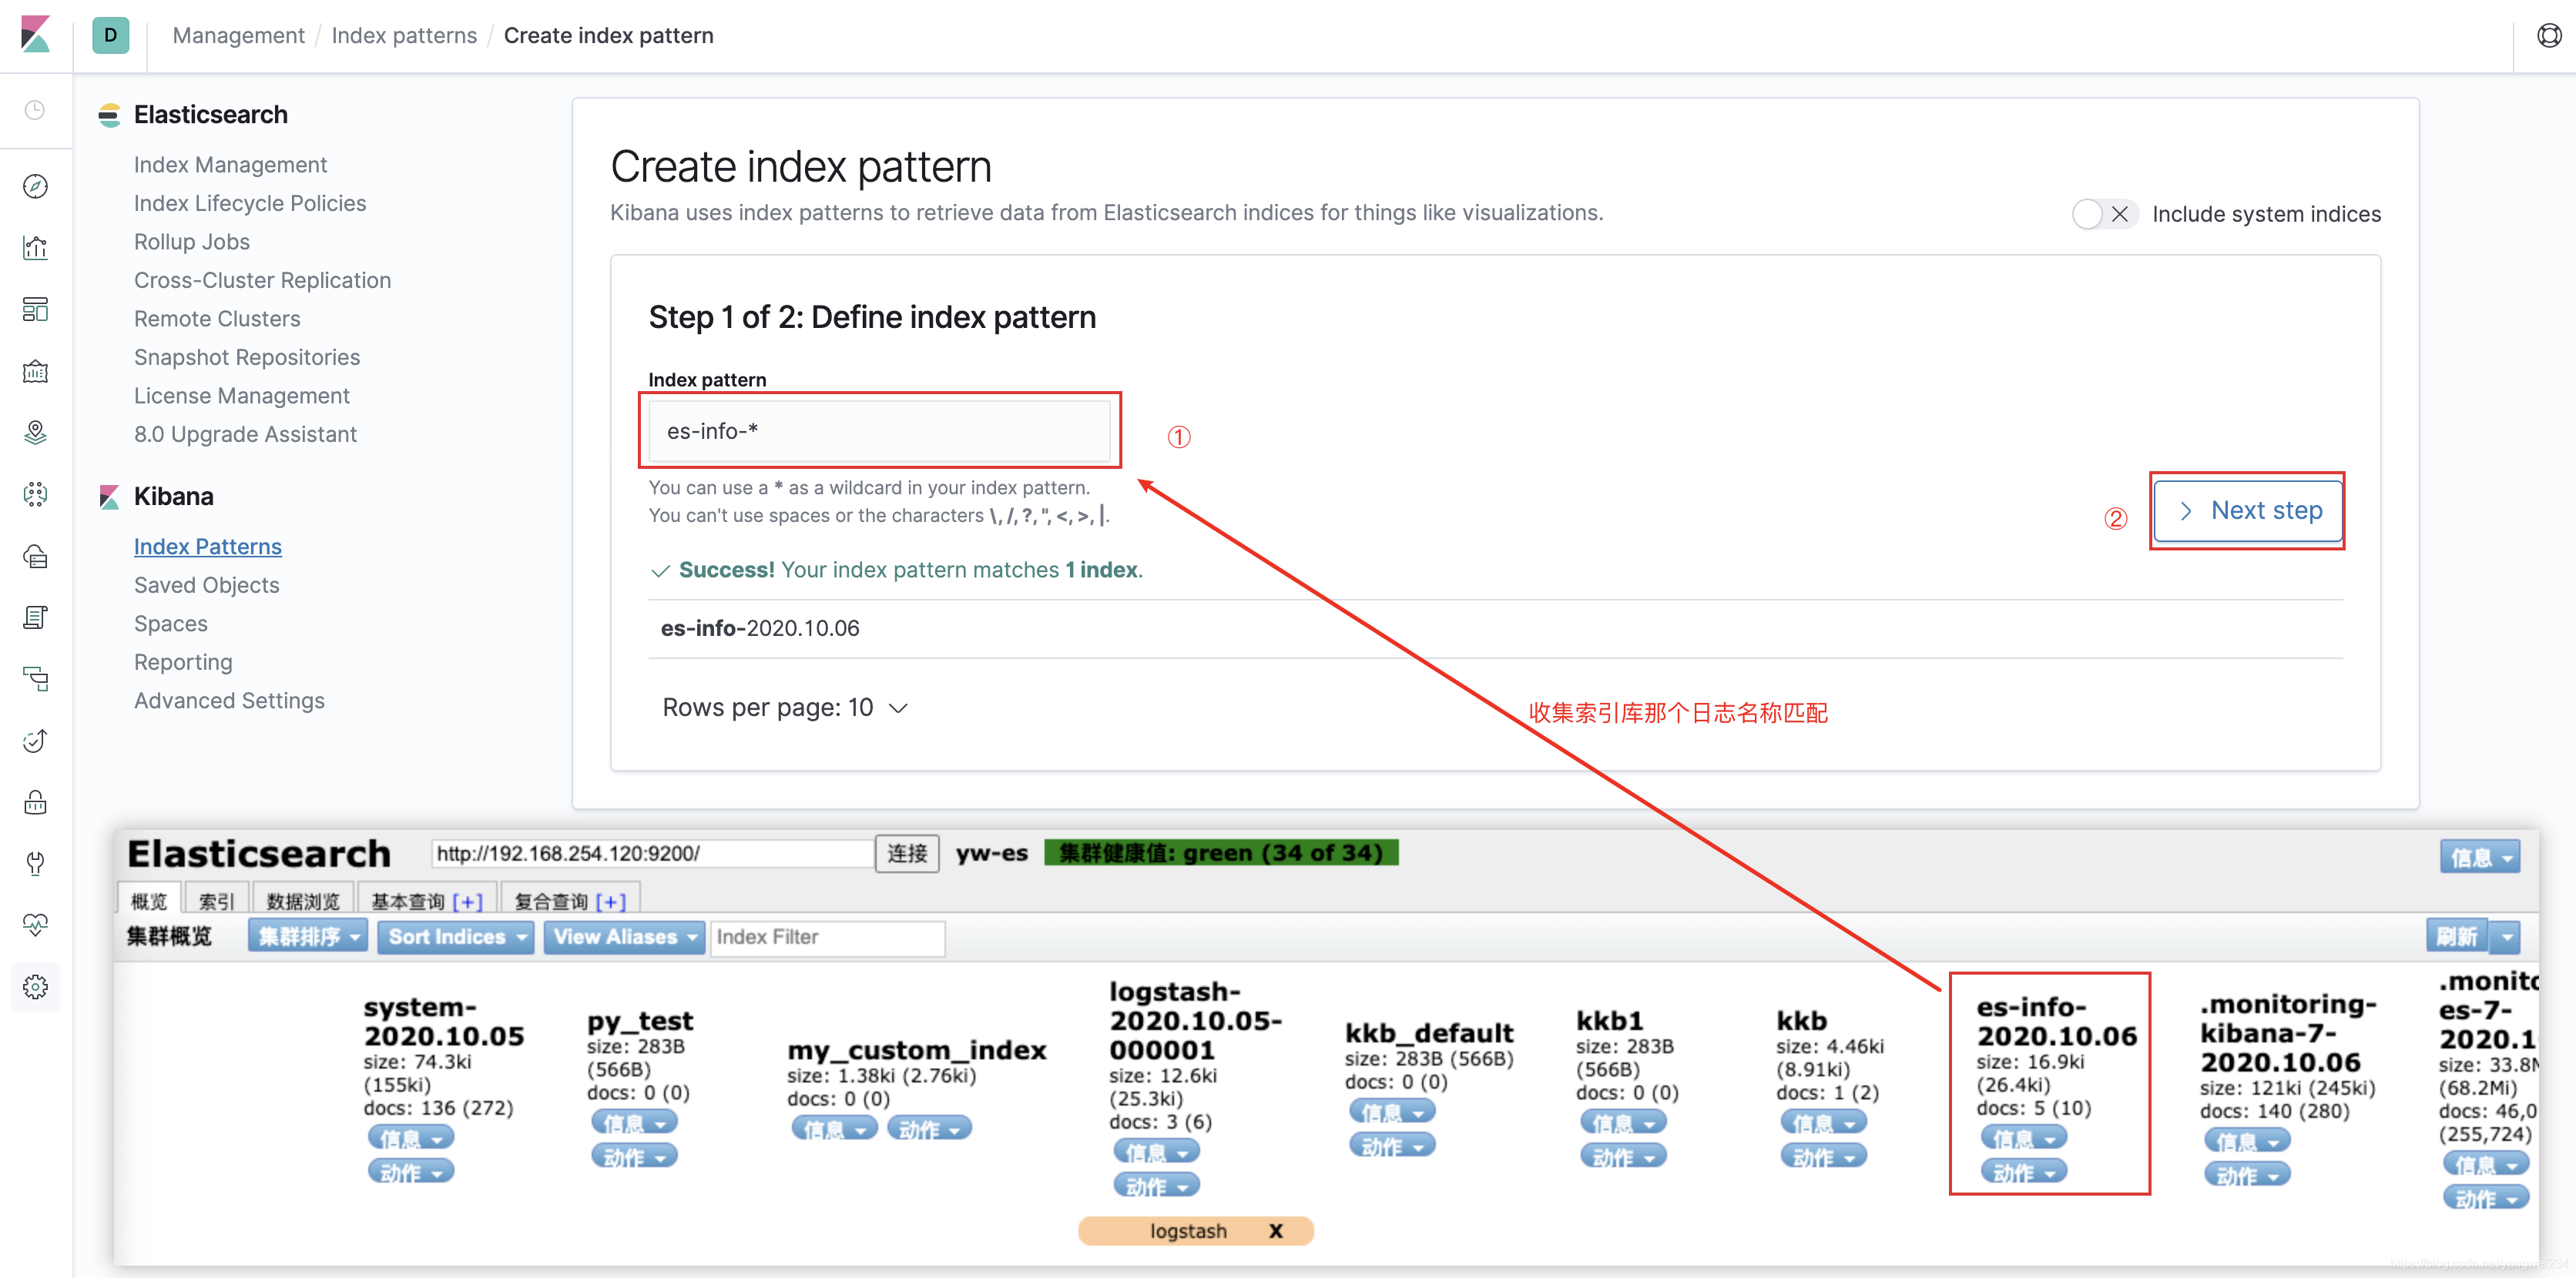The height and width of the screenshot is (1278, 2576).
Task: Open the arrow dropdown next to 刷新
Action: click(x=2506, y=936)
